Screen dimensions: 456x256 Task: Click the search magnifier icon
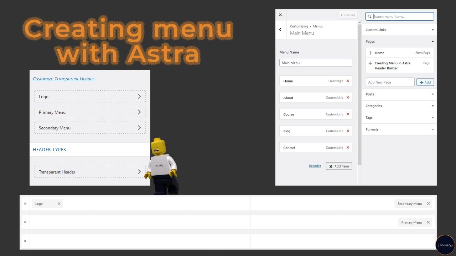[x=370, y=16]
